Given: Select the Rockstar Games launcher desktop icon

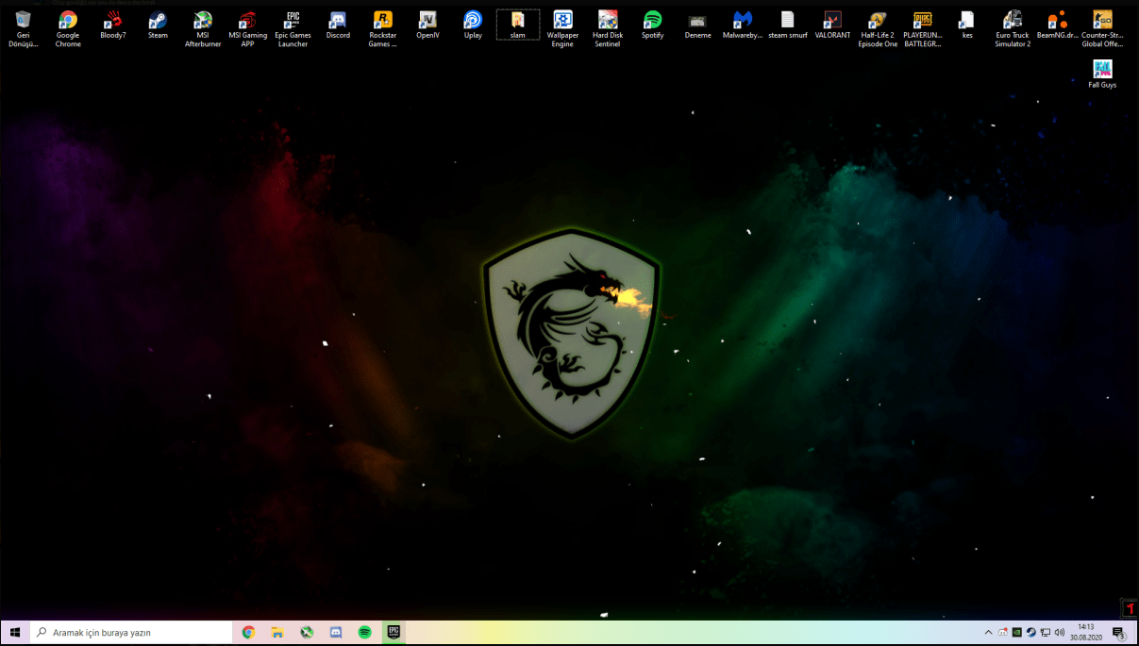Looking at the screenshot, I should [382, 29].
